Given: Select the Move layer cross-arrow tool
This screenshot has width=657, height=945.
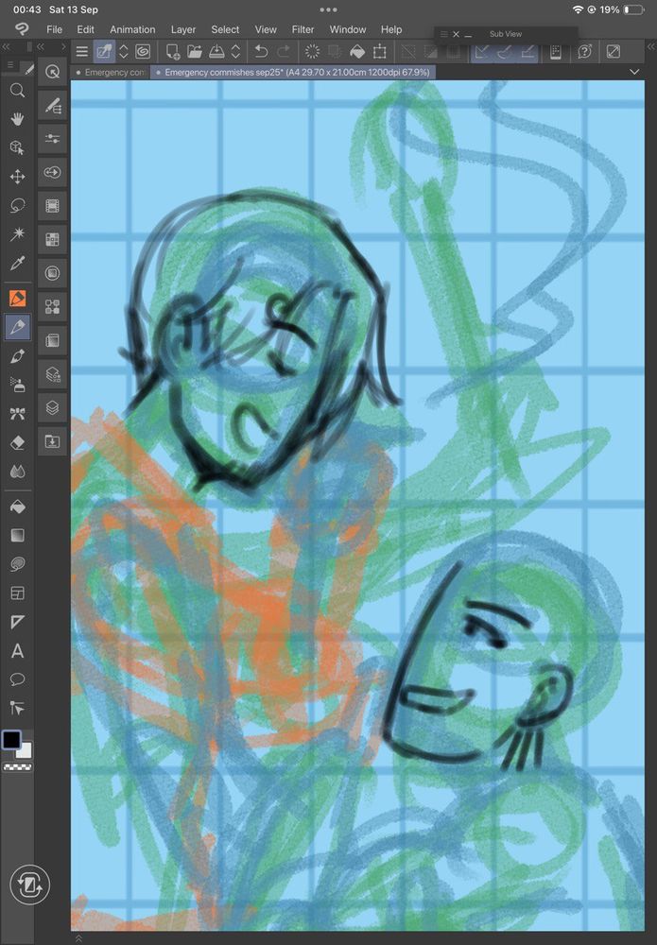Looking at the screenshot, I should [x=17, y=177].
